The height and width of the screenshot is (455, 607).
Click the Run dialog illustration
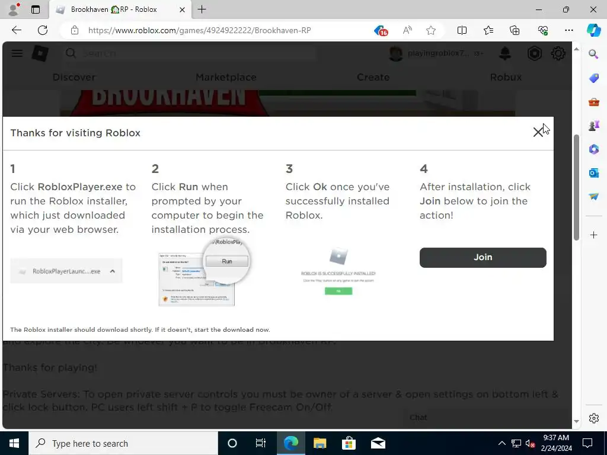205,273
